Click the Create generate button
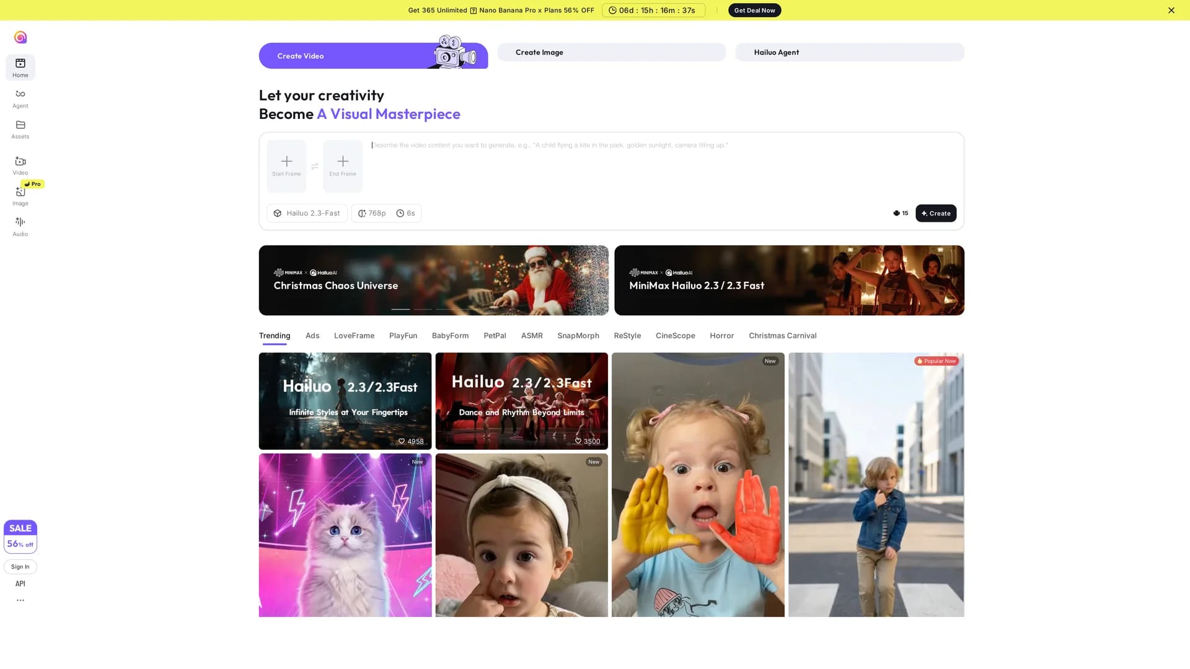This screenshot has height=669, width=1190. click(x=936, y=213)
